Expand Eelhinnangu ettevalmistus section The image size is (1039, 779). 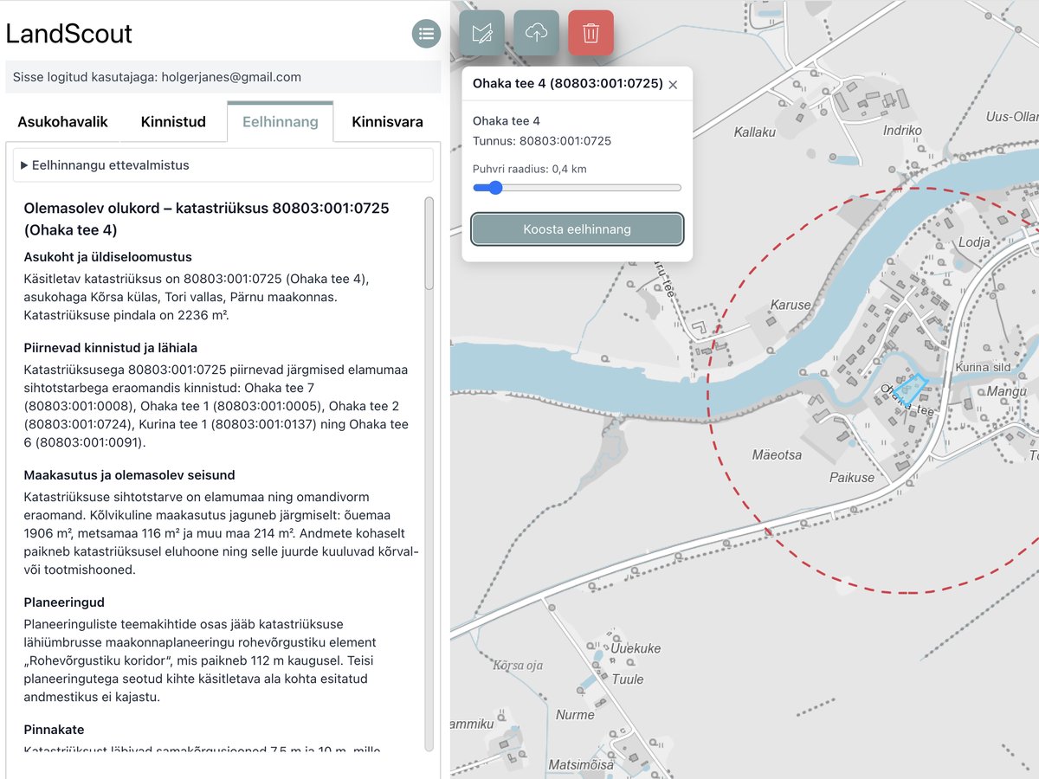pos(223,165)
